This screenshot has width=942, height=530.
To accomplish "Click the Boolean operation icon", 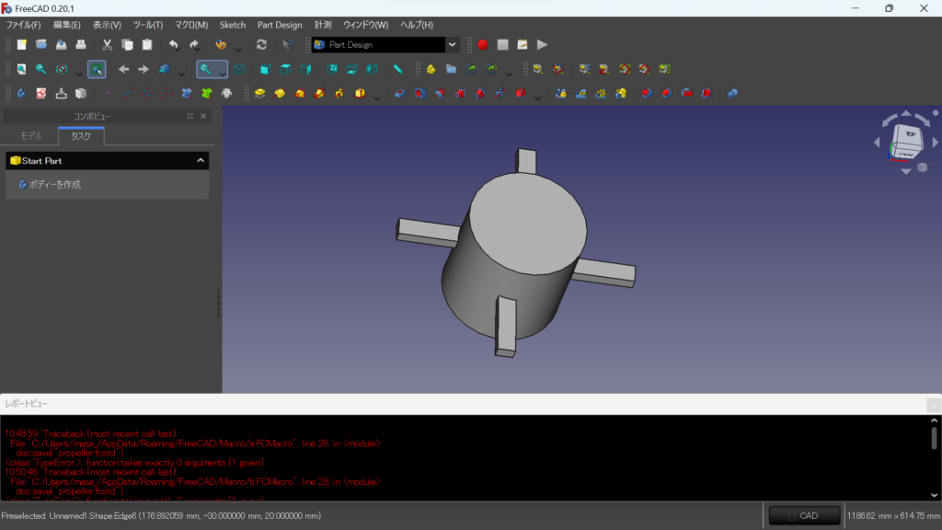I will coord(733,93).
